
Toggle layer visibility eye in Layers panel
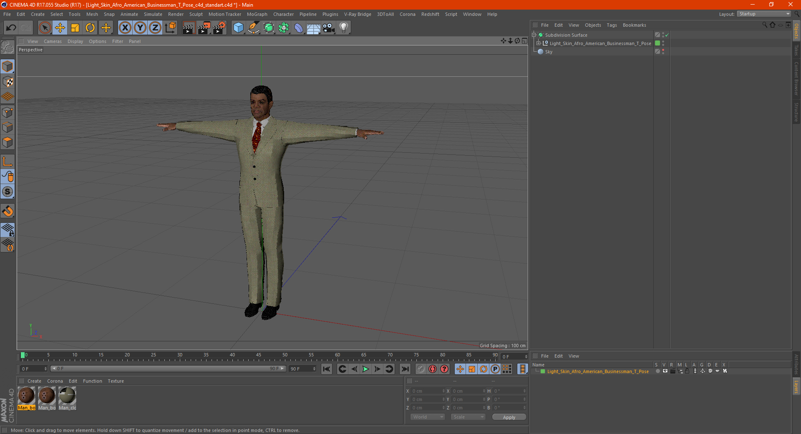665,371
